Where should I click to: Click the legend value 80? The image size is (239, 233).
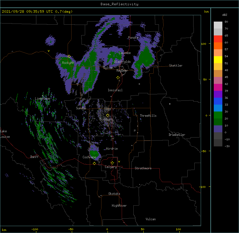coord(226,22)
